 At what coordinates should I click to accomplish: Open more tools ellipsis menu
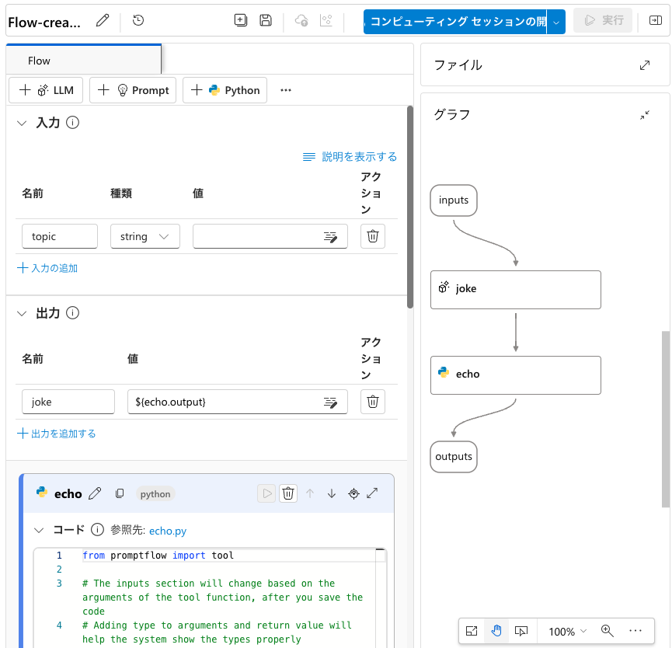point(286,90)
